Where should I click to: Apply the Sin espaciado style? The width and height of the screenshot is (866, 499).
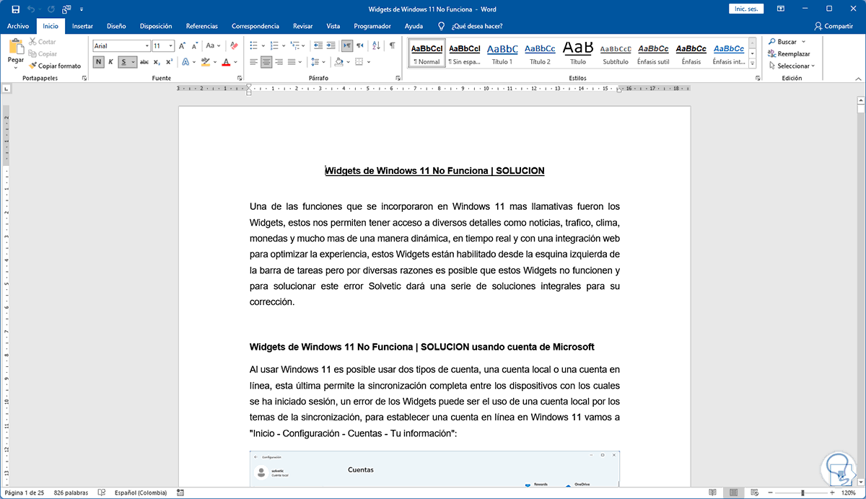click(x=465, y=54)
